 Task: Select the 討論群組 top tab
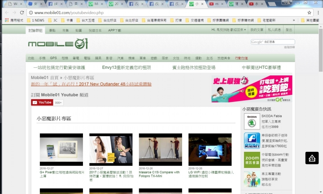coord(35,30)
